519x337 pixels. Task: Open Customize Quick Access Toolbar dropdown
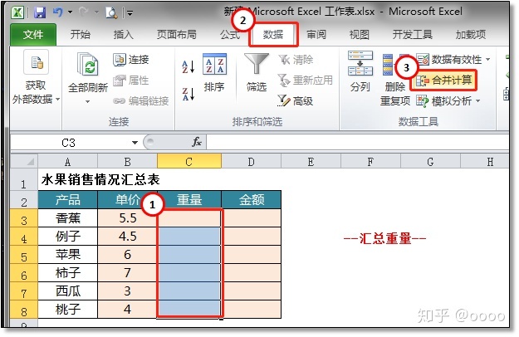click(x=130, y=13)
